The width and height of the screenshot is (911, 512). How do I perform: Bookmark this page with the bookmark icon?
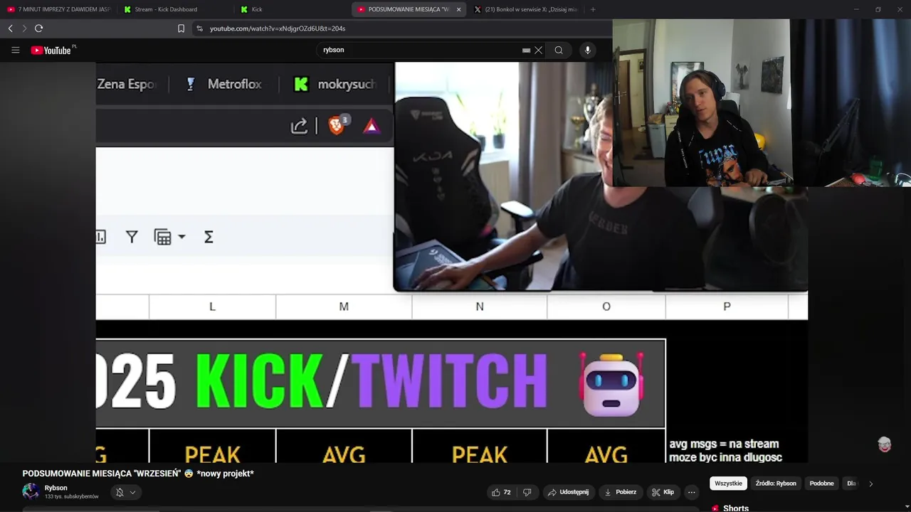181,28
